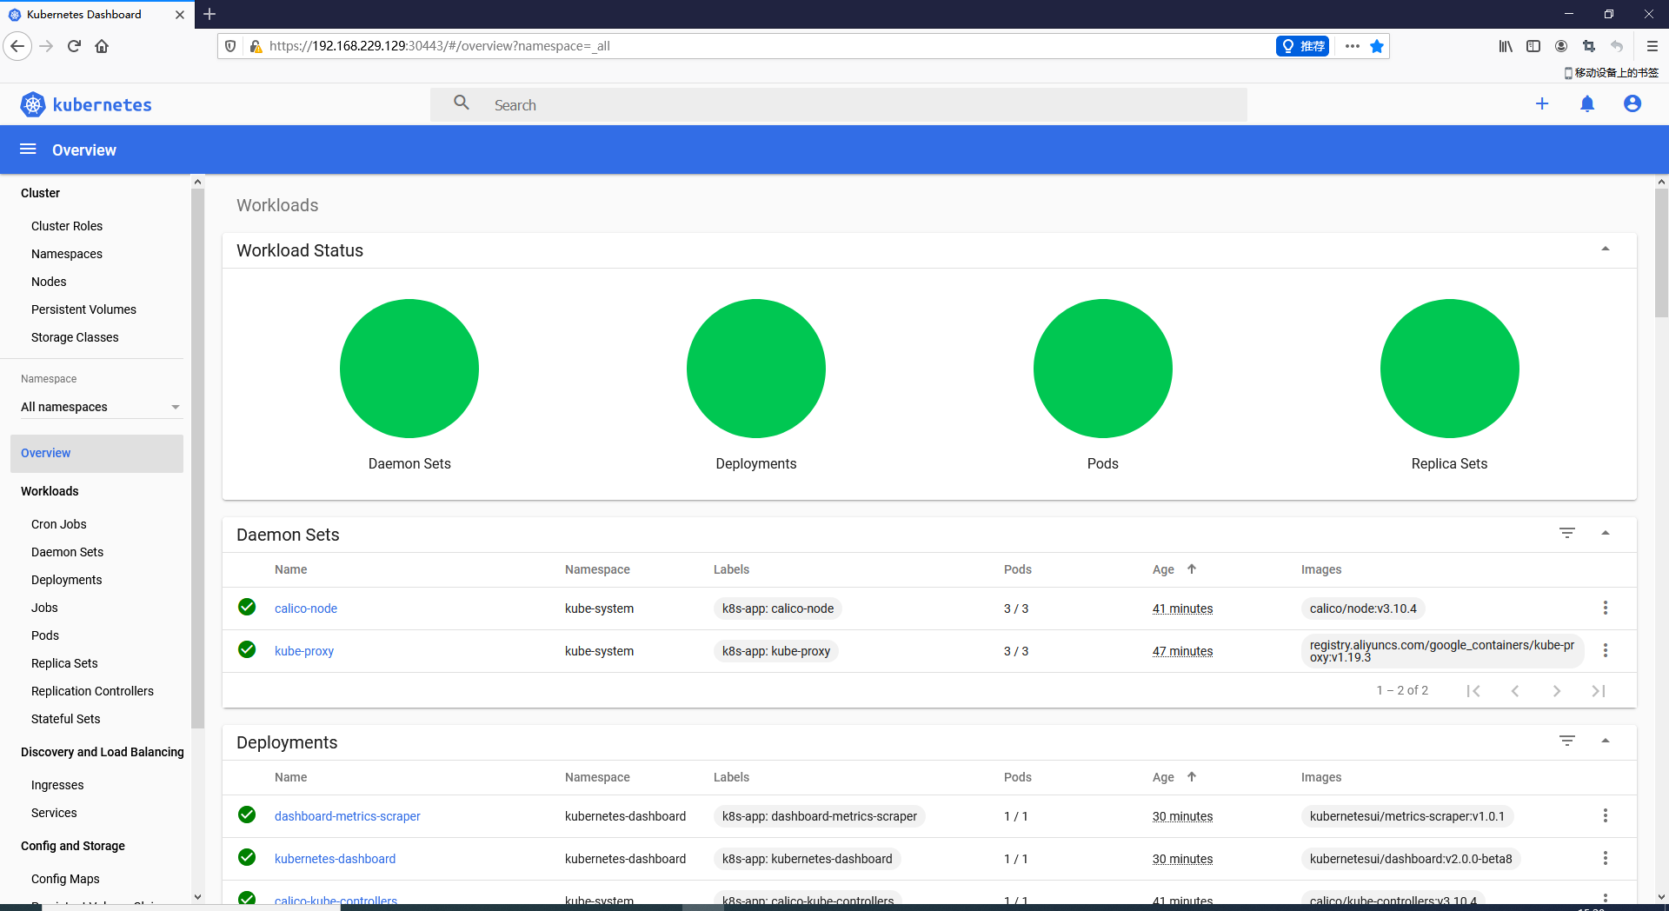Bookmark this page with star icon

(1377, 46)
